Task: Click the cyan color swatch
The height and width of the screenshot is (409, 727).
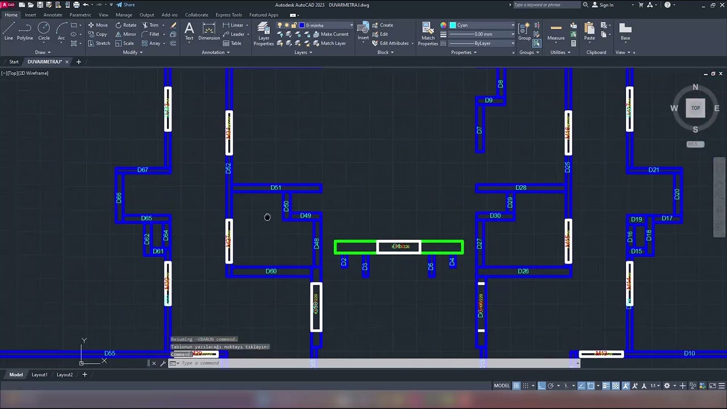Action: coord(453,25)
